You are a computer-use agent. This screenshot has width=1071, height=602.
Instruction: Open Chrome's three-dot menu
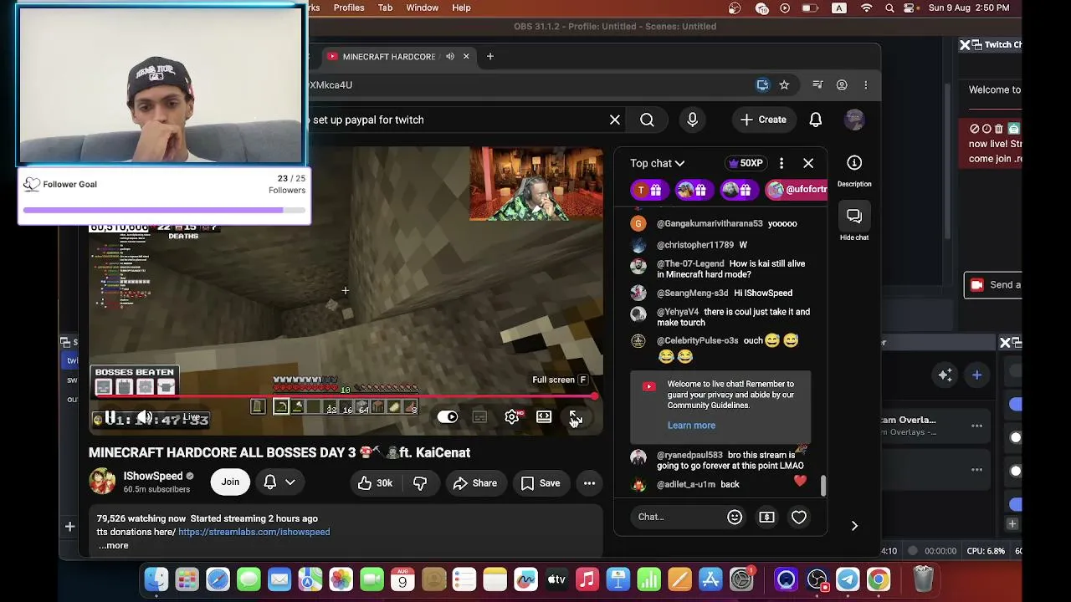pyautogui.click(x=866, y=84)
